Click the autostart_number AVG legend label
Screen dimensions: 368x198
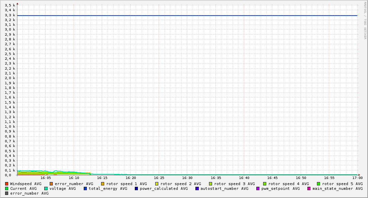[224, 188]
